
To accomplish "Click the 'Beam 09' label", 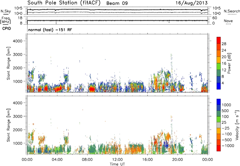I will 117,3.
